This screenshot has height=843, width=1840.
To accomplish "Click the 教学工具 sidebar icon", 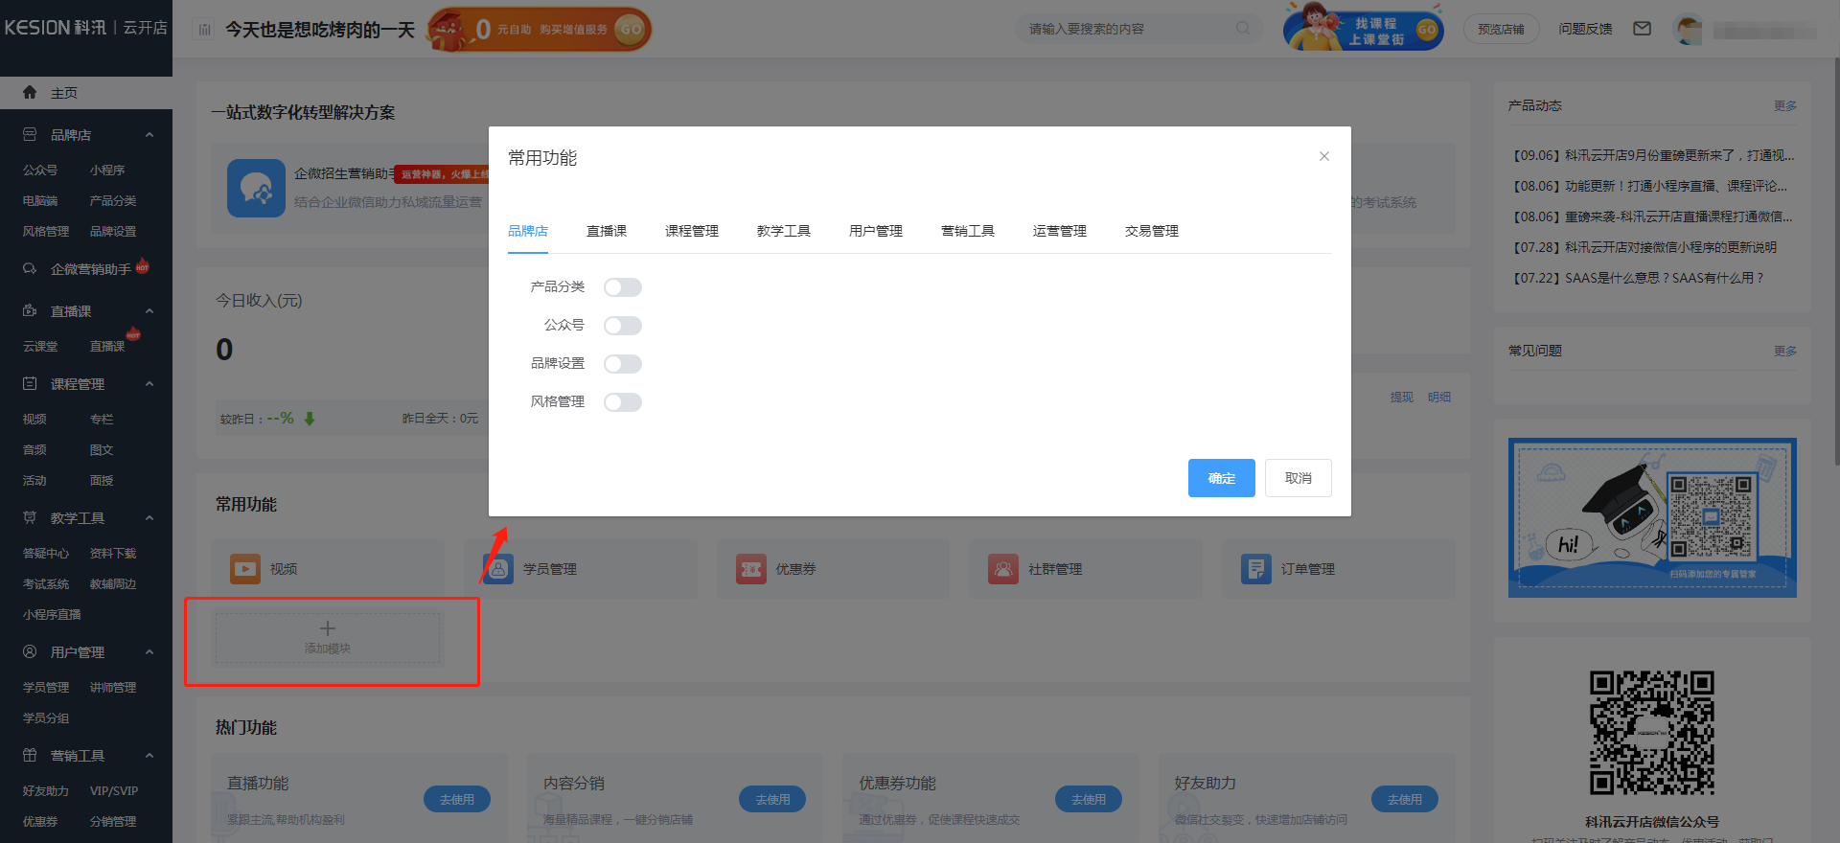I will tap(30, 518).
